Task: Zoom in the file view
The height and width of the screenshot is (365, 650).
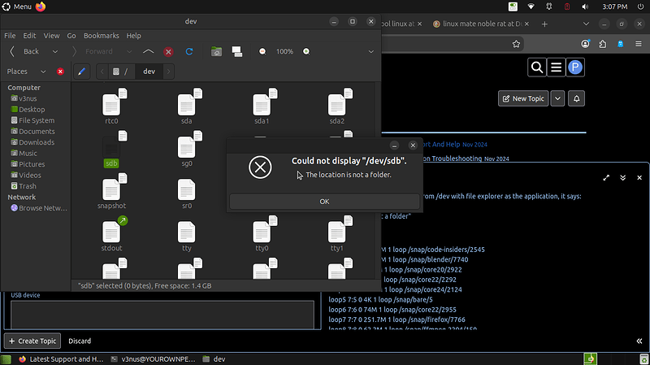Action: [306, 51]
